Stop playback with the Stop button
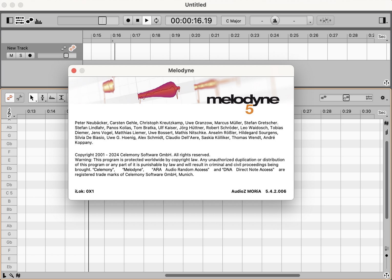Viewport: 392px width, 280px height. tap(138, 20)
